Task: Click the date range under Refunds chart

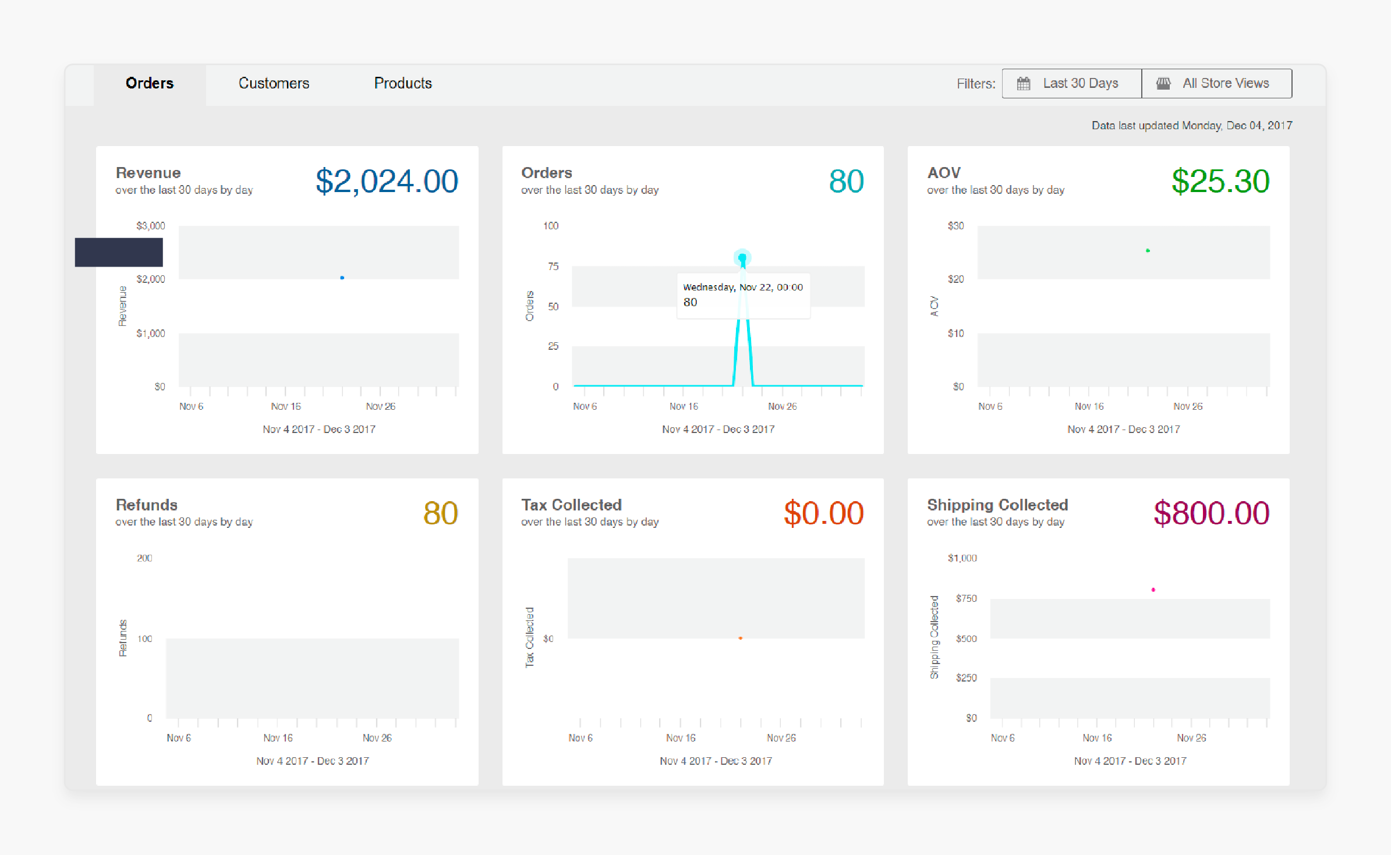Action: point(313,761)
